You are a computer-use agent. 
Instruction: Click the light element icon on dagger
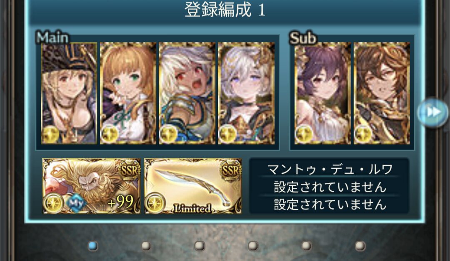[155, 203]
